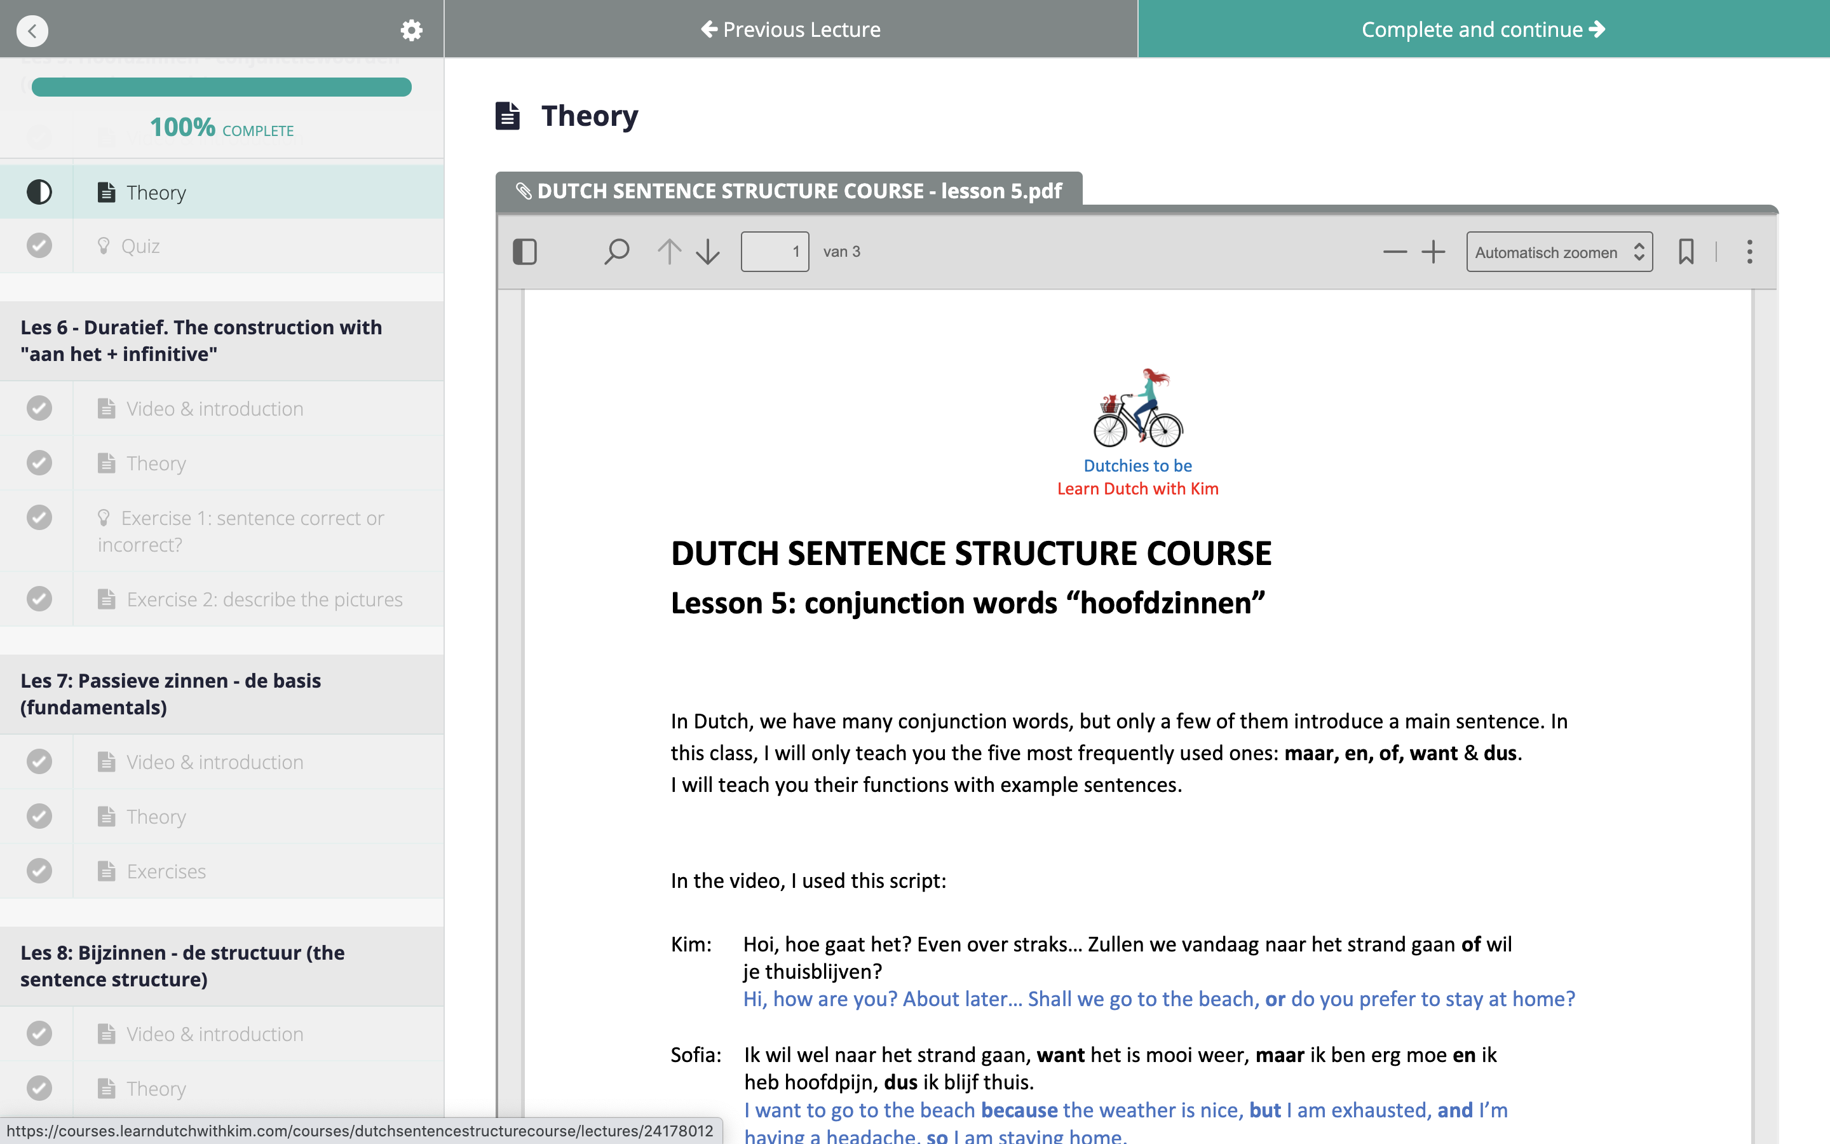The width and height of the screenshot is (1830, 1144).
Task: Open the Quiz lecture
Action: pos(222,246)
